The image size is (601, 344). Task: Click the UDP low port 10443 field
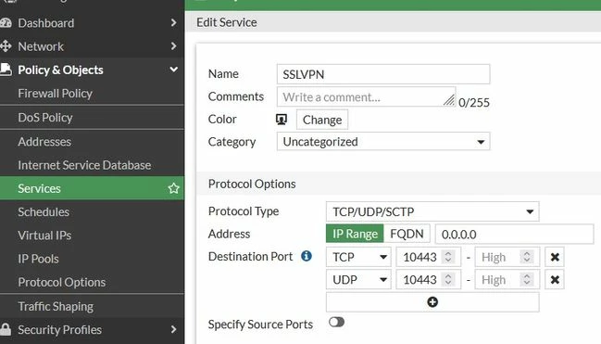point(428,280)
